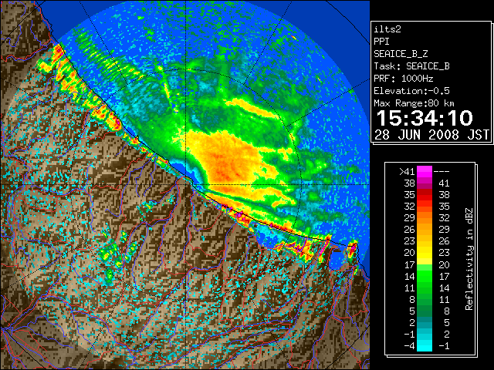Click the red 35 dBZ legend swatch
This screenshot has height=370, width=494.
425,195
